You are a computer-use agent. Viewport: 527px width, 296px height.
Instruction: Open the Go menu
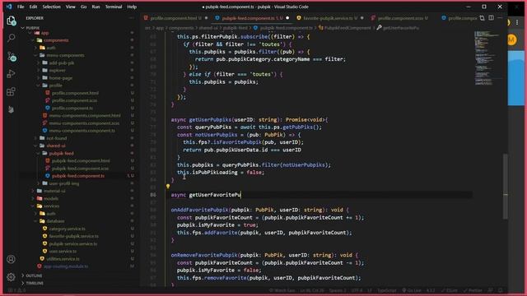click(x=83, y=7)
